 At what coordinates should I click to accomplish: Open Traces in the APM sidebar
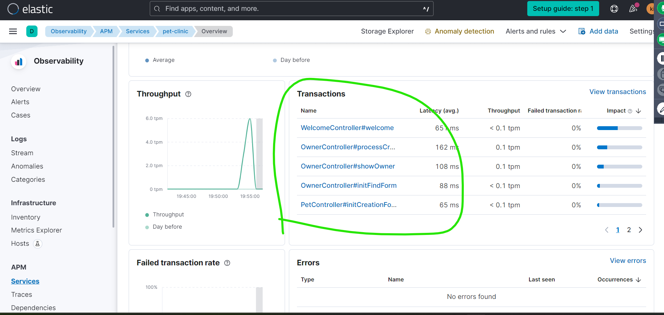tap(21, 295)
